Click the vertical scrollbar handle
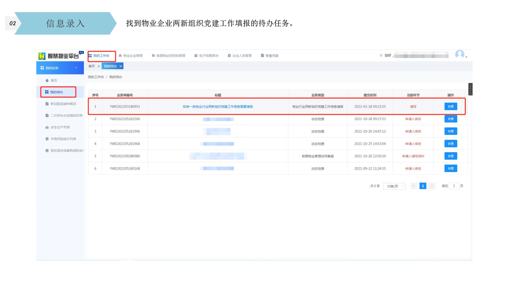The image size is (508, 285). click(470, 89)
